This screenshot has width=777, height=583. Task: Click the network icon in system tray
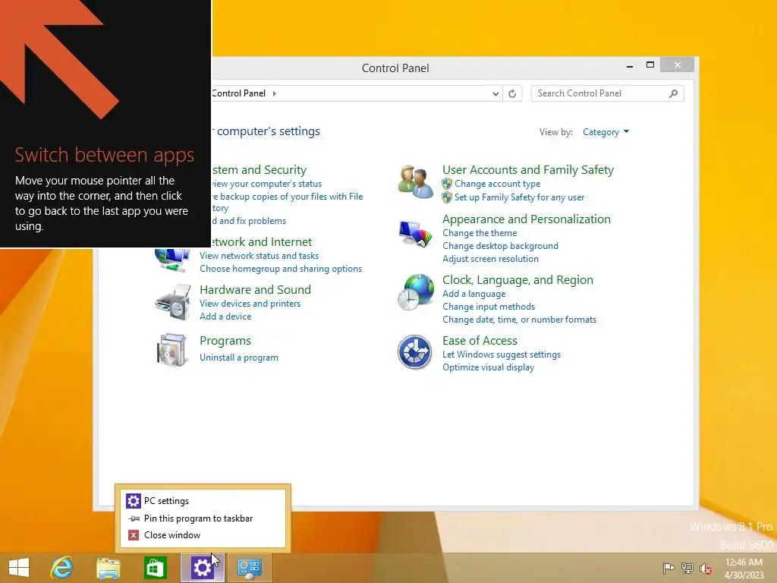tap(687, 568)
